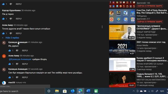168x94 pixels.
Task: Dislike the reply "Иа, дұрыс"
Action: coord(17,51)
